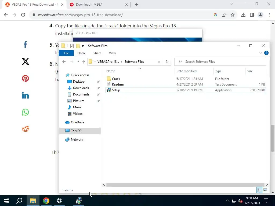Select OneDrive in navigation pane
This screenshot has width=275, height=206.
[x=77, y=122]
